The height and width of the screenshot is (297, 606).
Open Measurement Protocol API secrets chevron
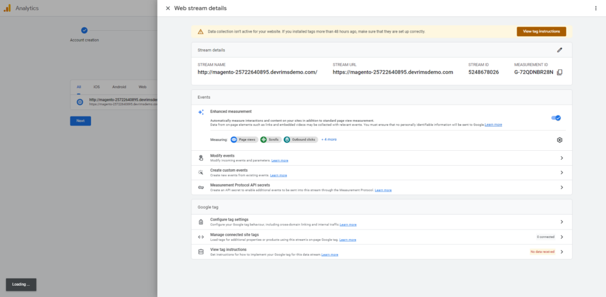pos(562,188)
